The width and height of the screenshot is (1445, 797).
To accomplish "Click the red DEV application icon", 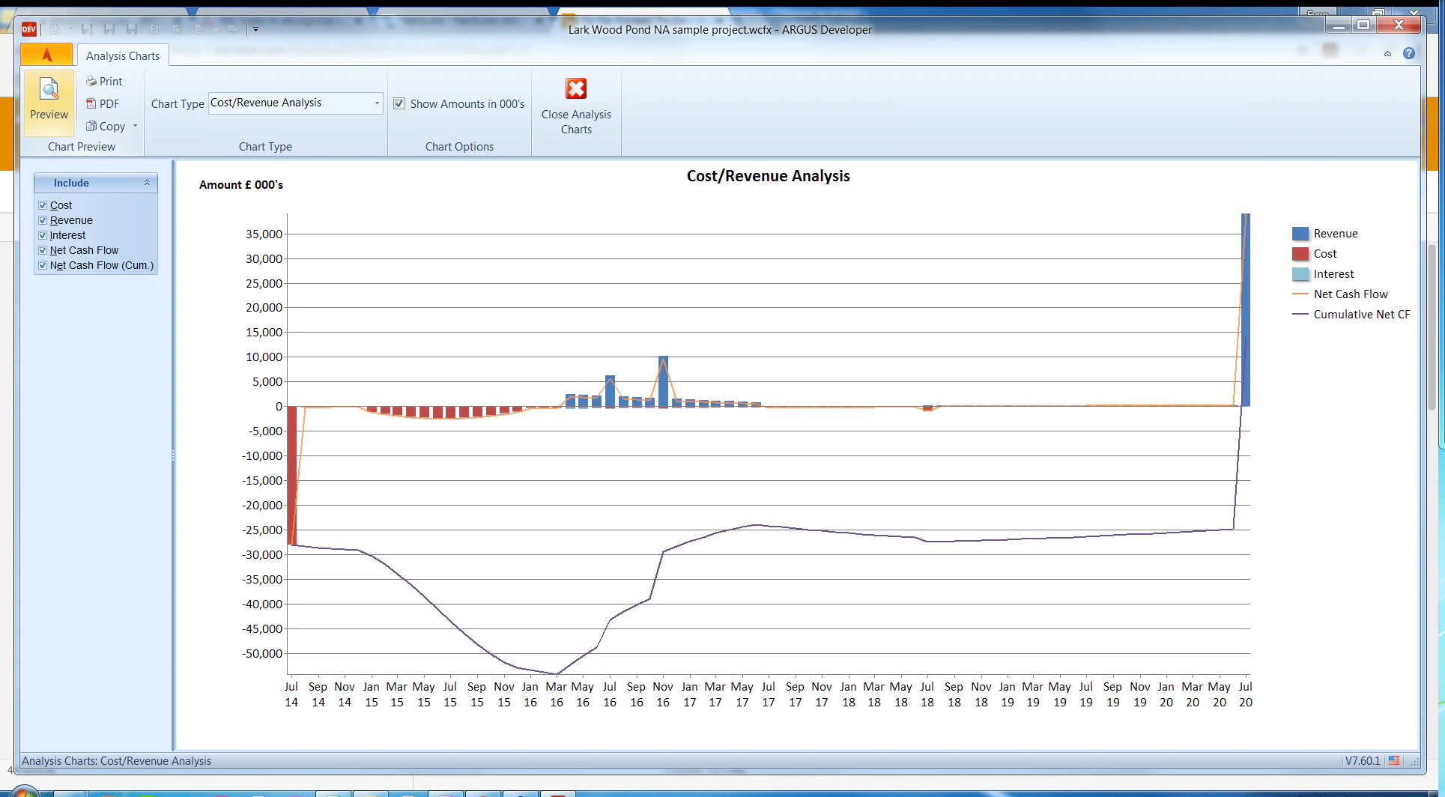I will (x=28, y=29).
